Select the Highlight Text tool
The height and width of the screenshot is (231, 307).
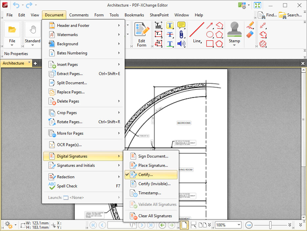point(170,26)
